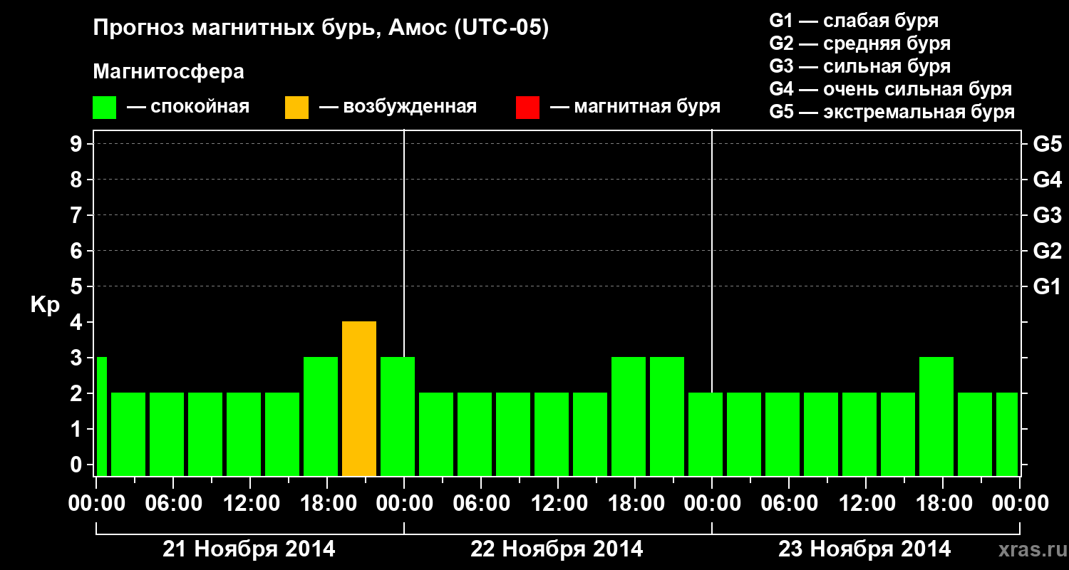Click the '12:00' tick label above 22 Ноября
Screen dimensions: 1069x570
559,504
